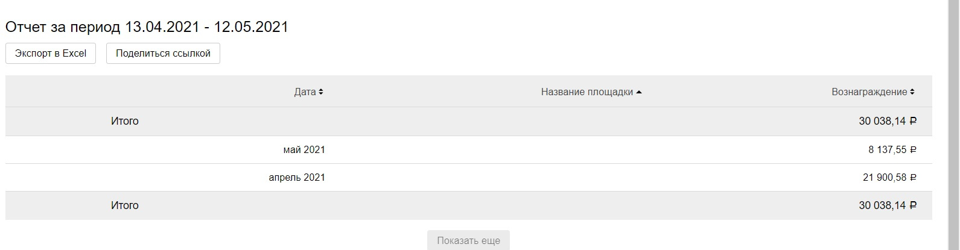Click the sort arrows icon beside Дата
Screen dimensions: 960x250
pos(321,92)
